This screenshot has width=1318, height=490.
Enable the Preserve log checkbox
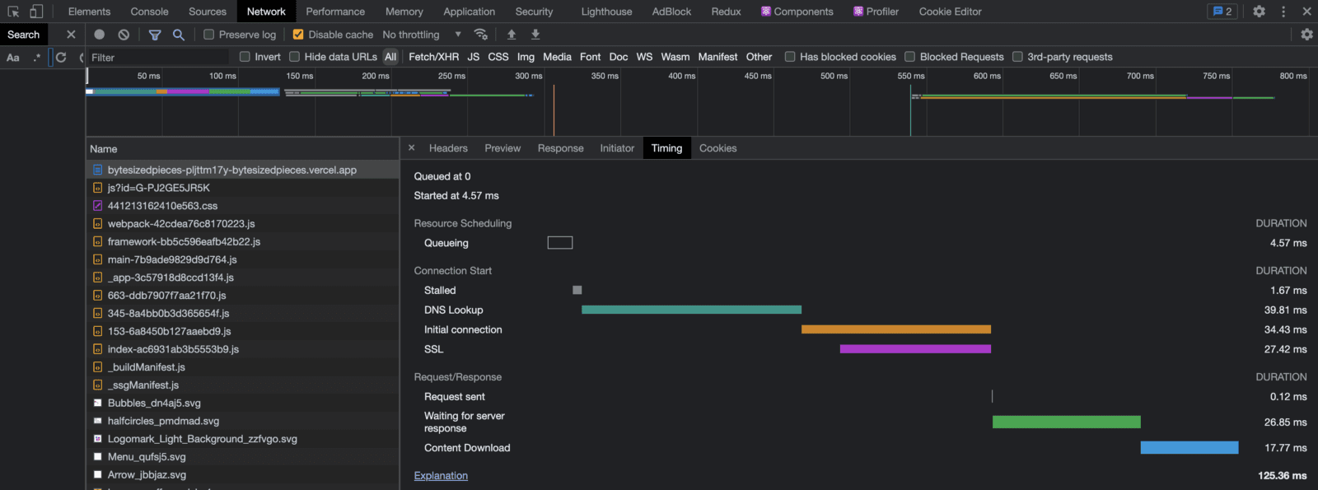click(209, 35)
